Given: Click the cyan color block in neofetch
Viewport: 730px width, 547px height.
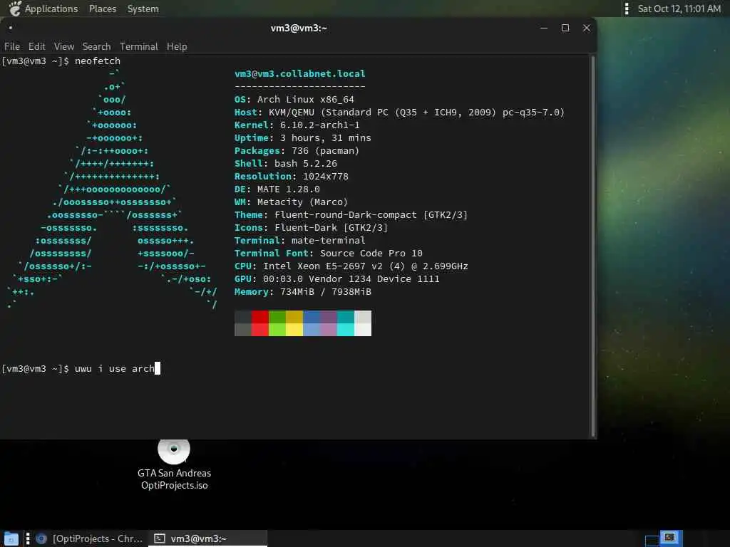Looking at the screenshot, I should tap(346, 323).
